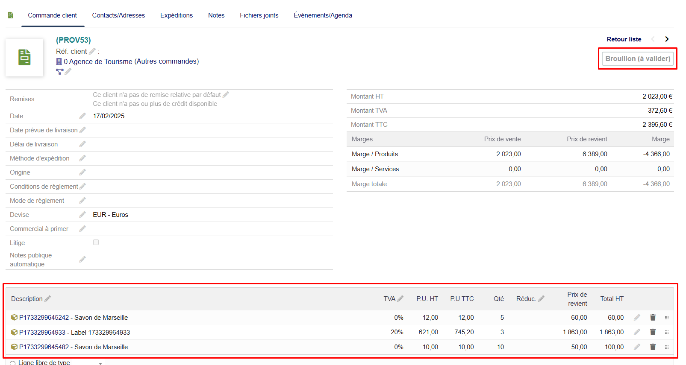Open the Fichiers joints tab
Image resolution: width=686 pixels, height=365 pixels.
pos(259,15)
